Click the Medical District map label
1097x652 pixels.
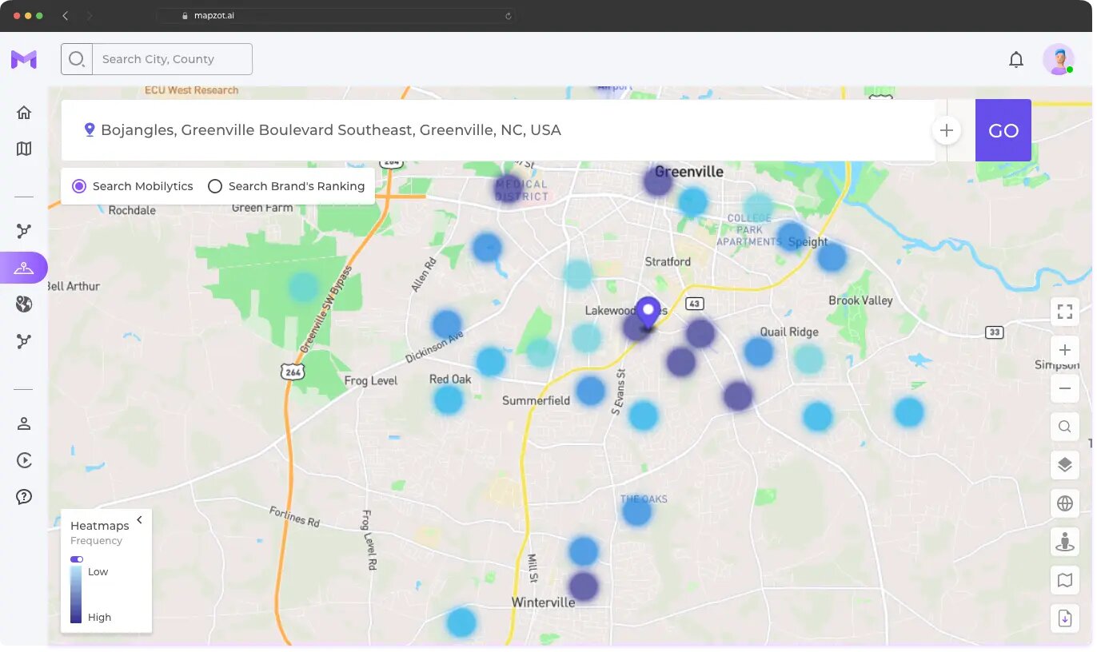click(x=522, y=190)
